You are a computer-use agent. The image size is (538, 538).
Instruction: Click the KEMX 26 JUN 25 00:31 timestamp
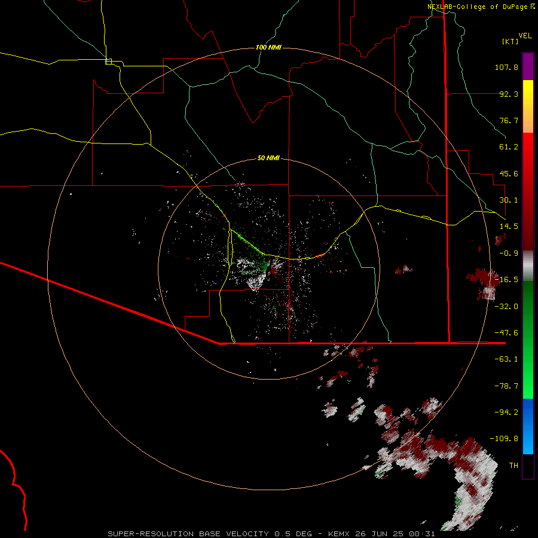click(381, 534)
